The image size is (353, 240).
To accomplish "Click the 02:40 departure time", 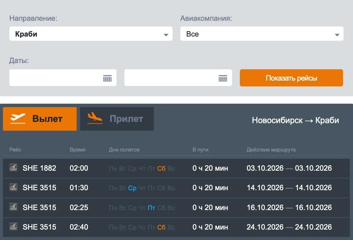I will pos(79,227).
